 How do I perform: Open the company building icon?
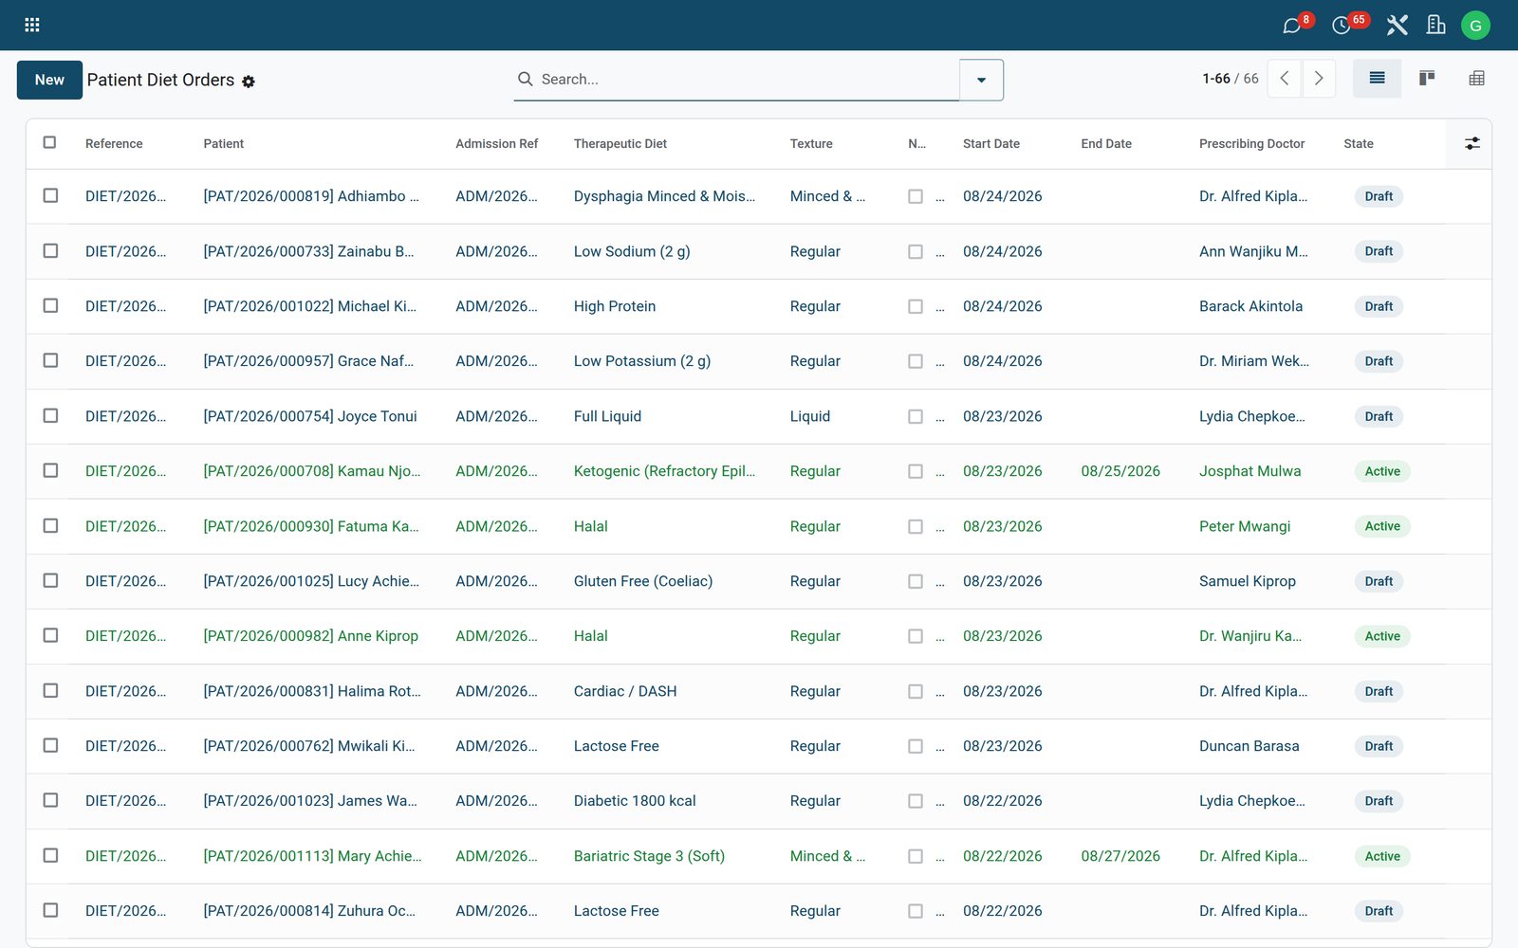point(1435,26)
